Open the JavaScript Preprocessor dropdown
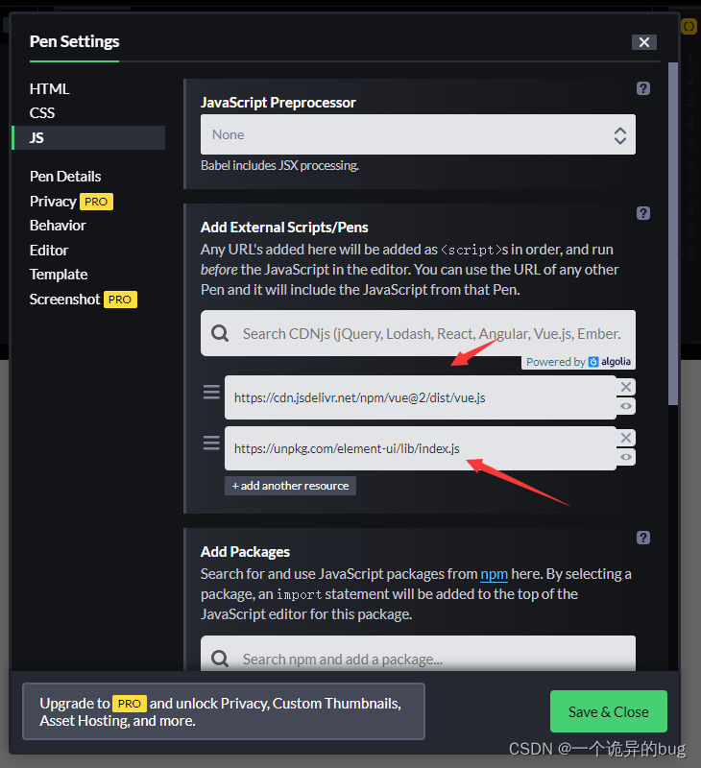The width and height of the screenshot is (701, 768). pyautogui.click(x=418, y=134)
